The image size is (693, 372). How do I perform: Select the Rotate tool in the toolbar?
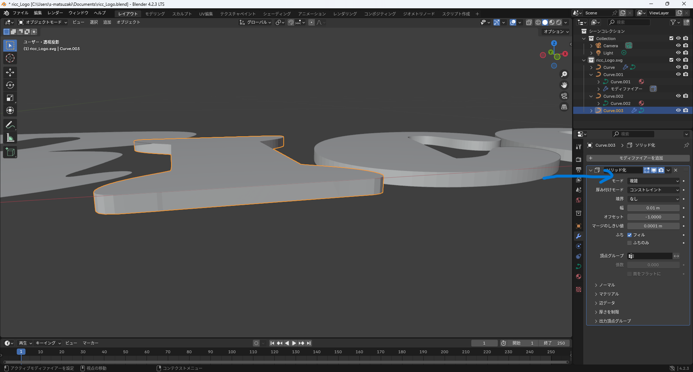[x=10, y=85]
